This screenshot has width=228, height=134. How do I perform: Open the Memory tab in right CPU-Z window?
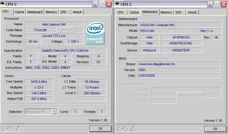166,12
